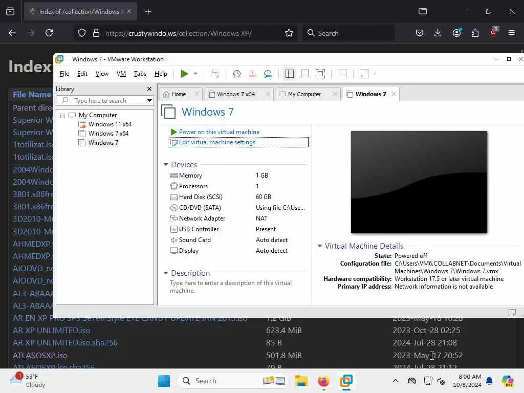524x393 pixels.
Task: Open the Help menu in VMware
Action: click(x=161, y=74)
